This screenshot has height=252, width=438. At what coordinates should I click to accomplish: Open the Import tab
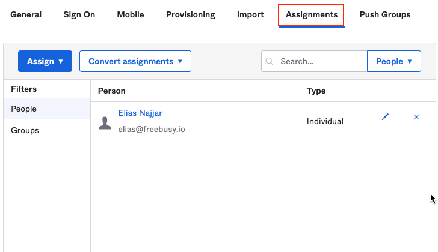click(x=250, y=14)
